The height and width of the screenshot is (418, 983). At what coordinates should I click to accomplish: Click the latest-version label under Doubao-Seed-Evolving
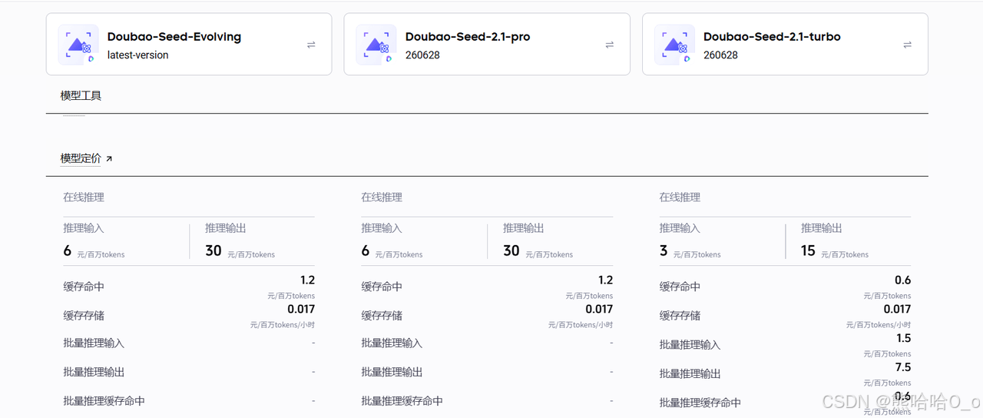click(138, 55)
